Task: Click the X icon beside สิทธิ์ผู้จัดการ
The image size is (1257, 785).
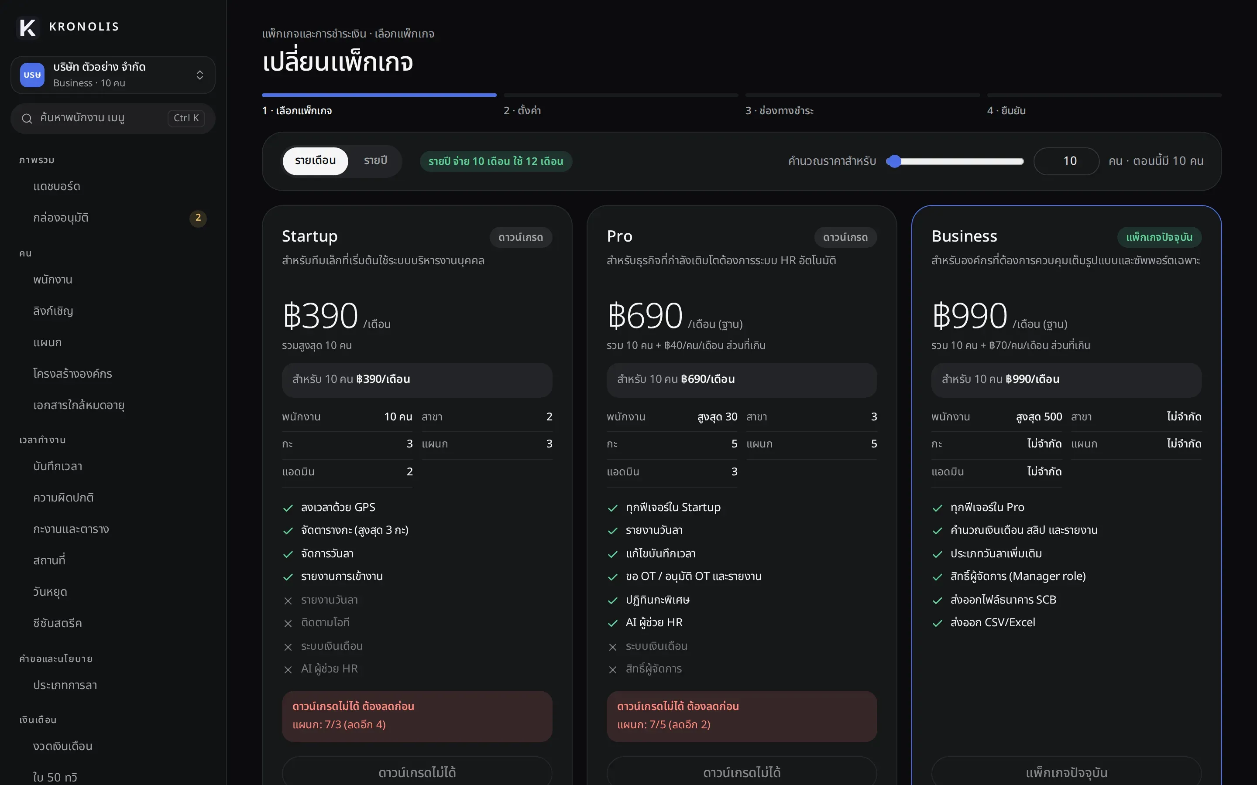Action: [613, 670]
